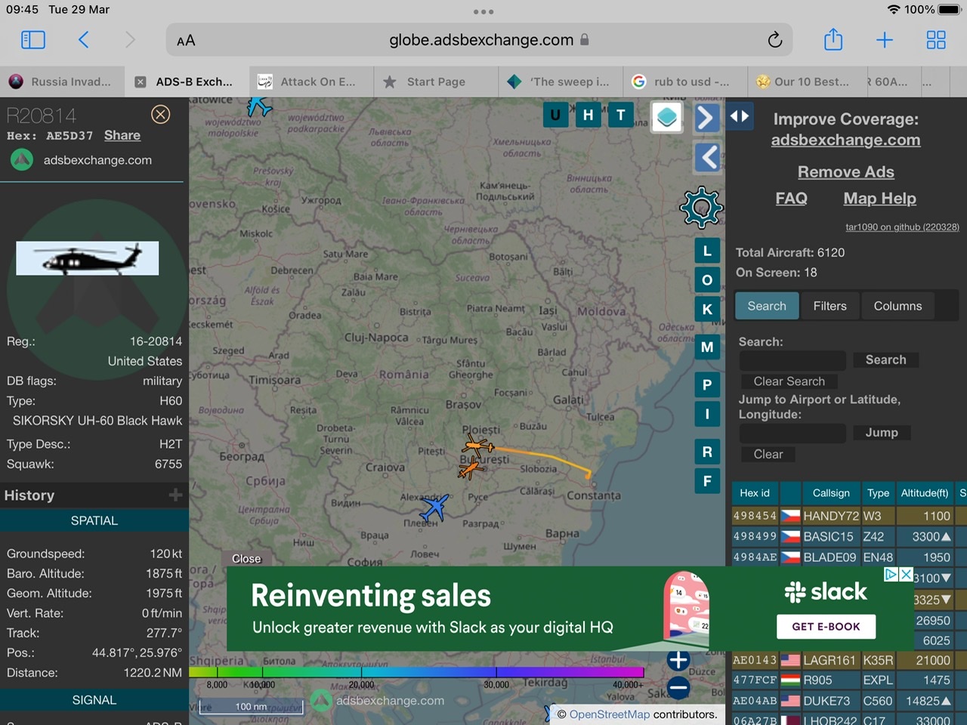The image size is (967, 725).
Task: Focus the Jump to Airport input field
Action: point(792,433)
